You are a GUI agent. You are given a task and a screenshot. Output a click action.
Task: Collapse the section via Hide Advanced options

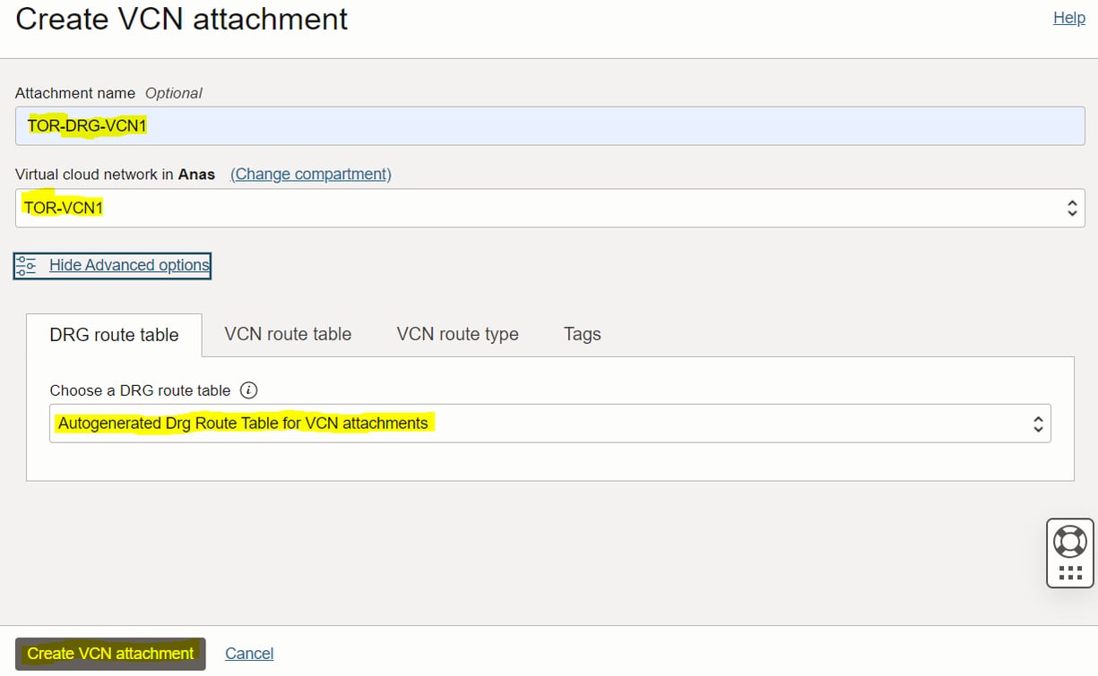[x=129, y=265]
